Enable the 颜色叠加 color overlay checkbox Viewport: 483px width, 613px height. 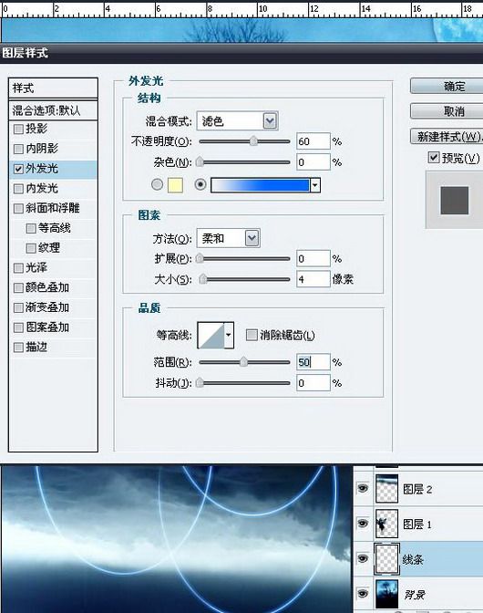pyautogui.click(x=18, y=287)
